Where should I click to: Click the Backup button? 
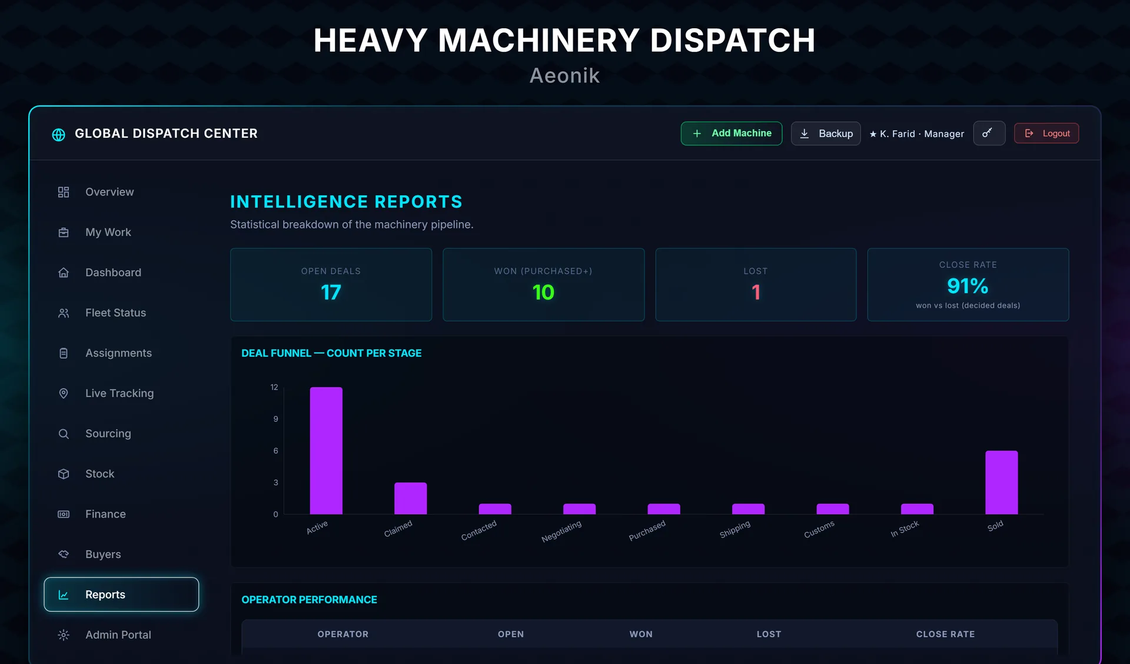point(826,134)
